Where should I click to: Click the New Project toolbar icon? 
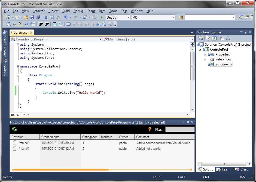pyautogui.click(x=8, y=17)
